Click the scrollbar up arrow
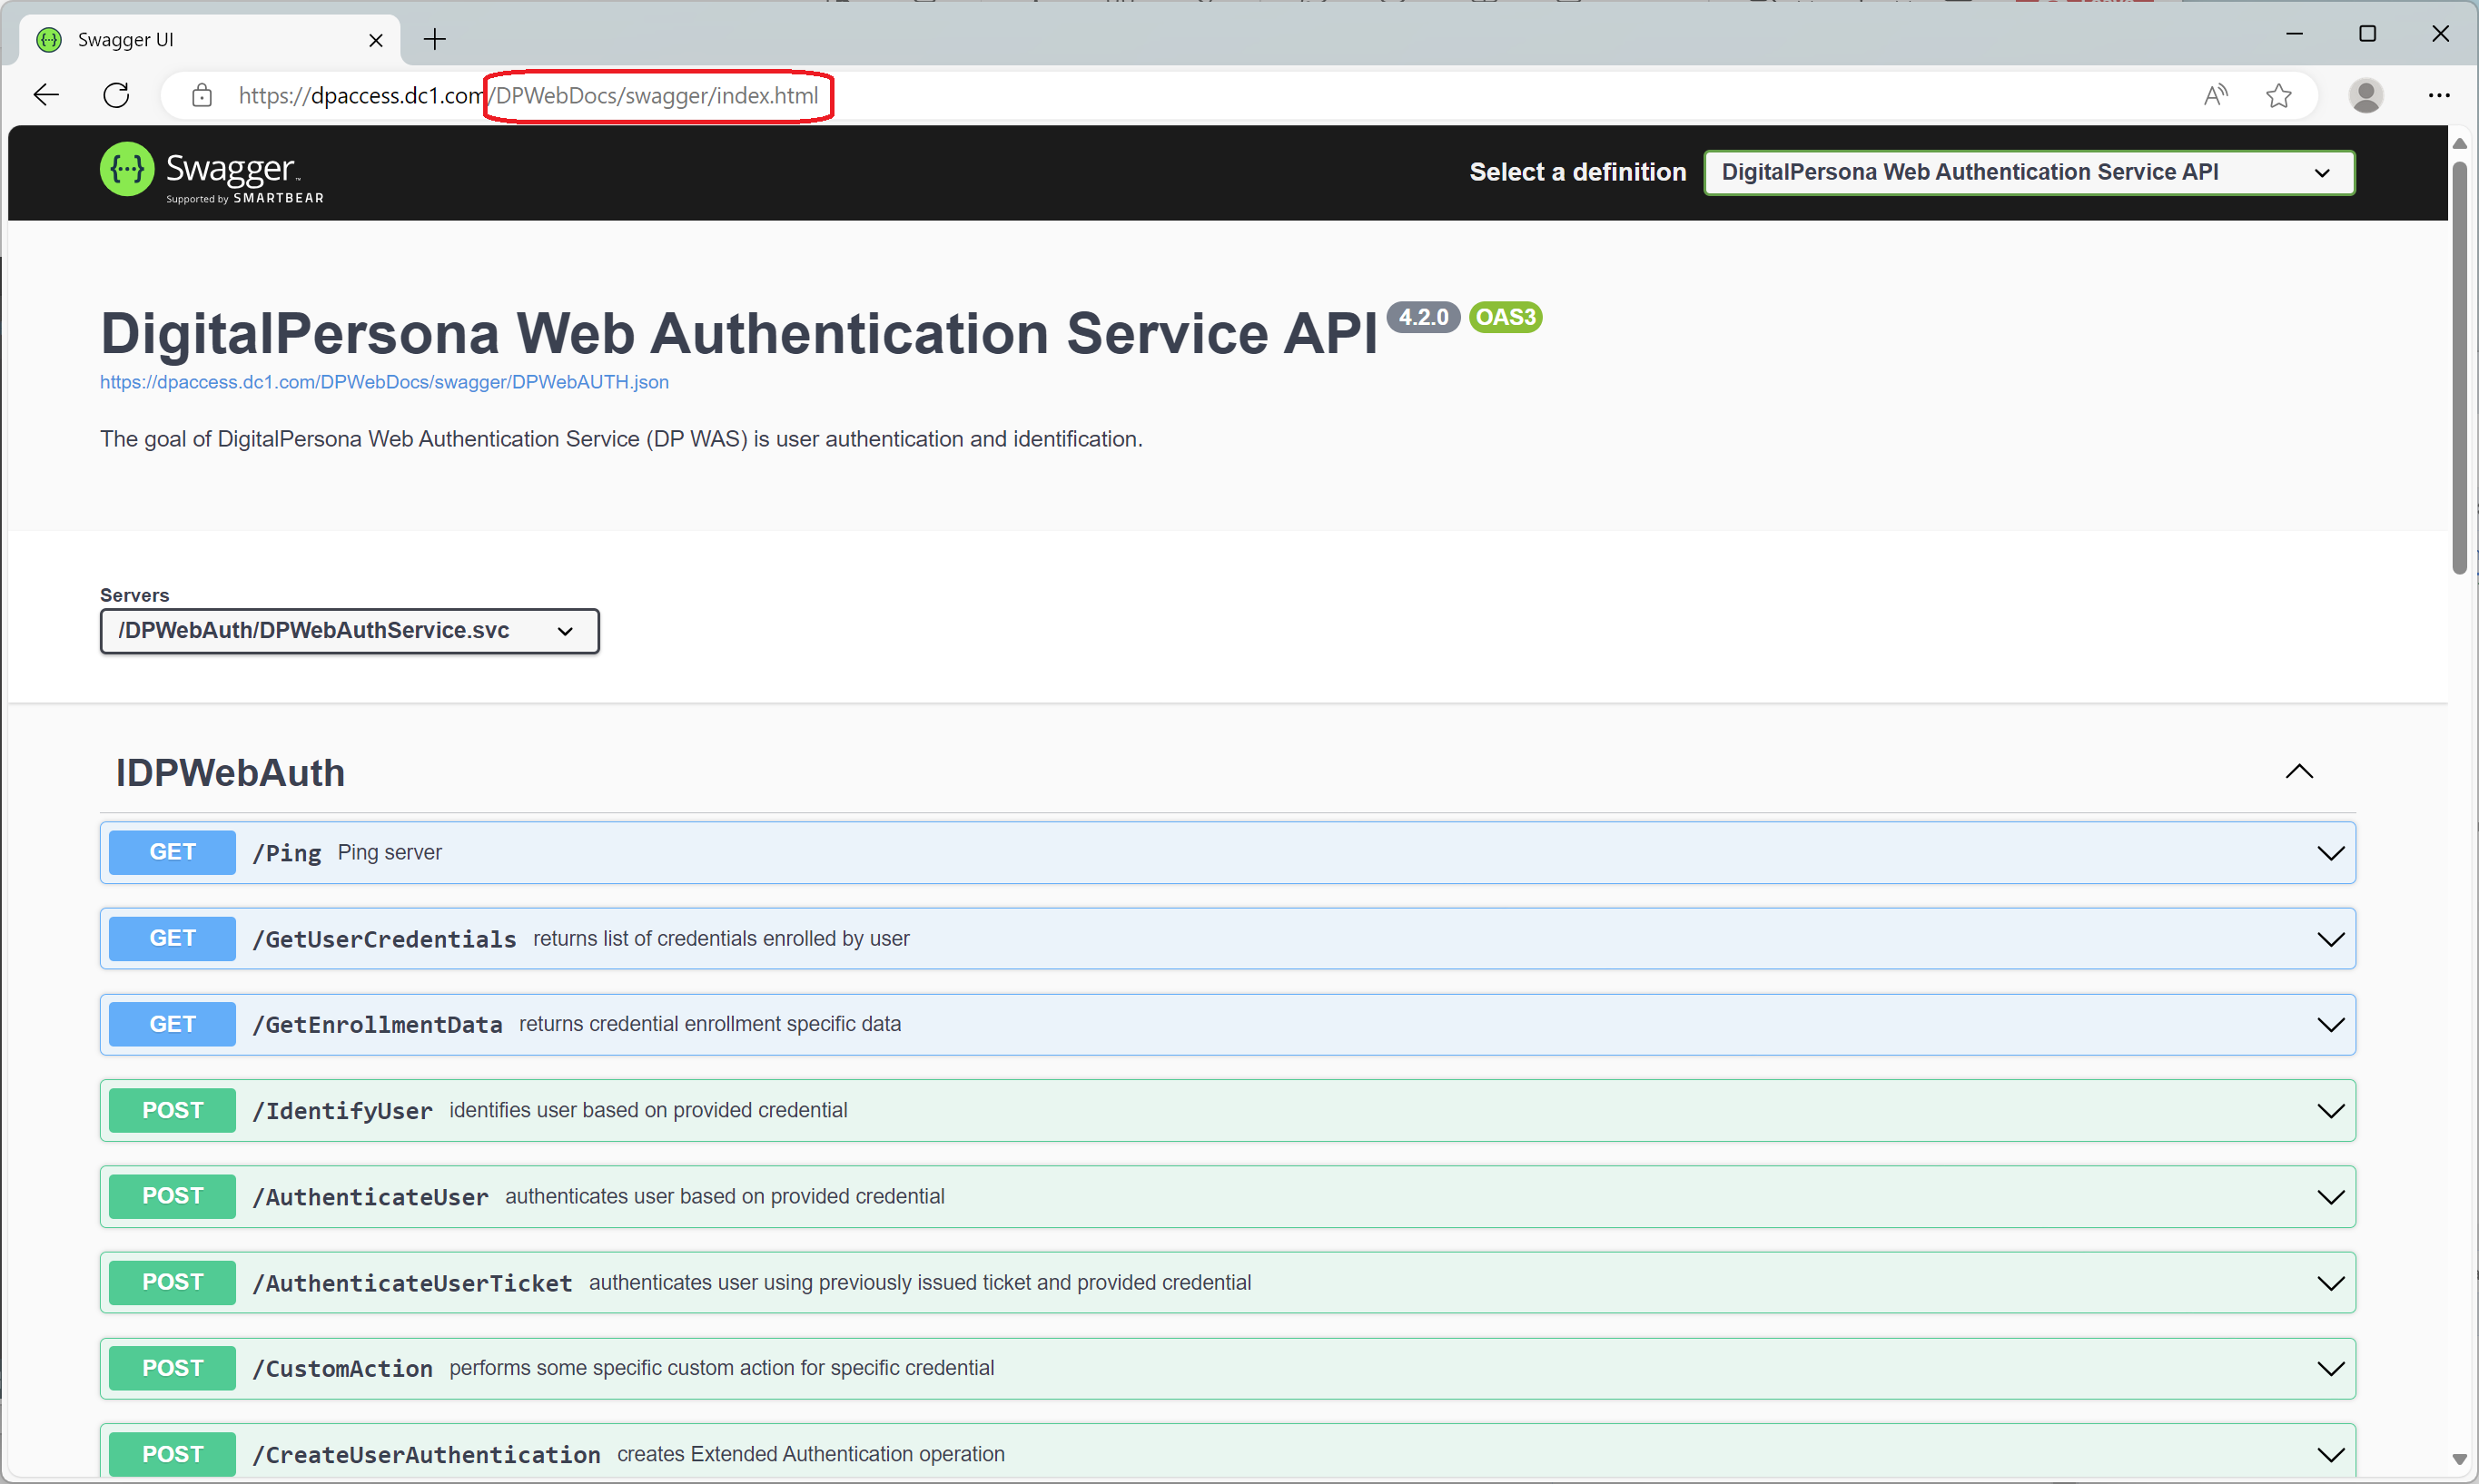 coord(2460,143)
